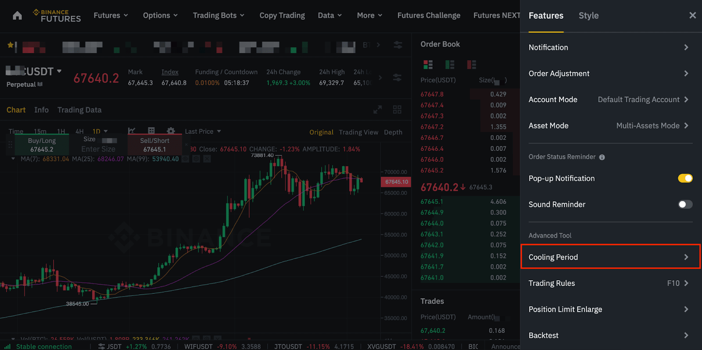The height and width of the screenshot is (350, 702).
Task: Open the Copy Trading page
Action: point(282,15)
